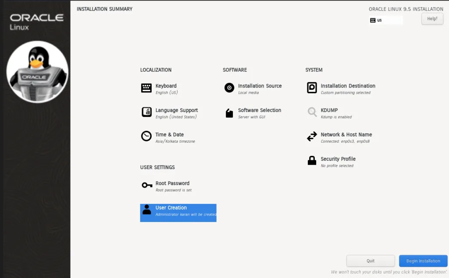Click 'Administrator karan will be created' text

[186, 215]
